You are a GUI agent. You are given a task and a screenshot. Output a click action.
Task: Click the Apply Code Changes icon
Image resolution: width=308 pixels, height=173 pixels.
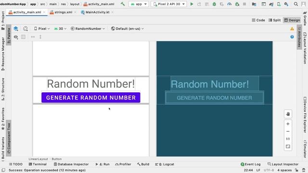point(206,4)
